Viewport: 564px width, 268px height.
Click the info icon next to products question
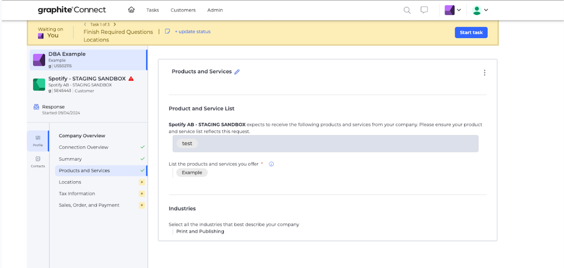271,164
